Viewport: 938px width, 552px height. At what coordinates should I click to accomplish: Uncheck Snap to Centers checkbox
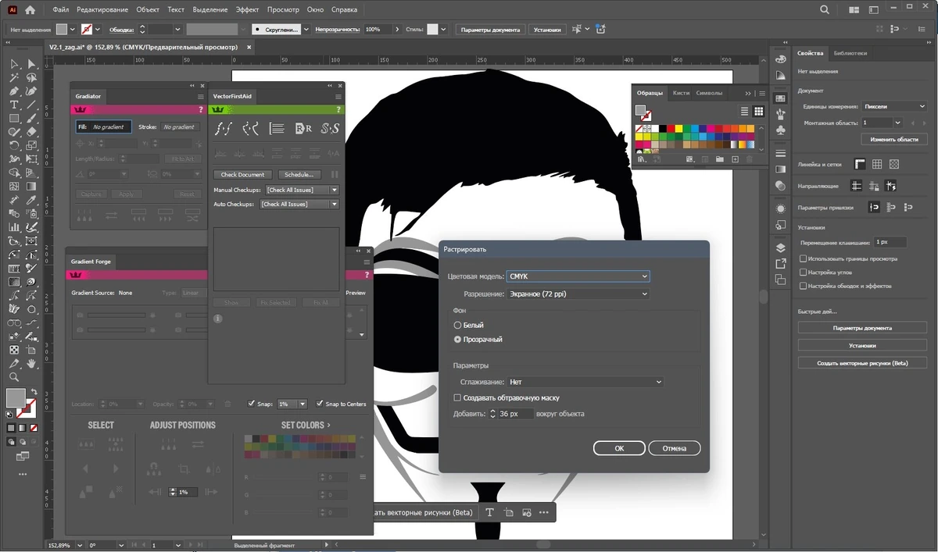(320, 404)
